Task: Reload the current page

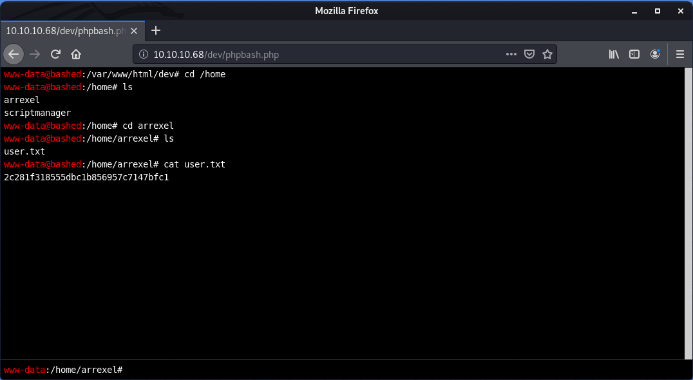Action: click(55, 54)
